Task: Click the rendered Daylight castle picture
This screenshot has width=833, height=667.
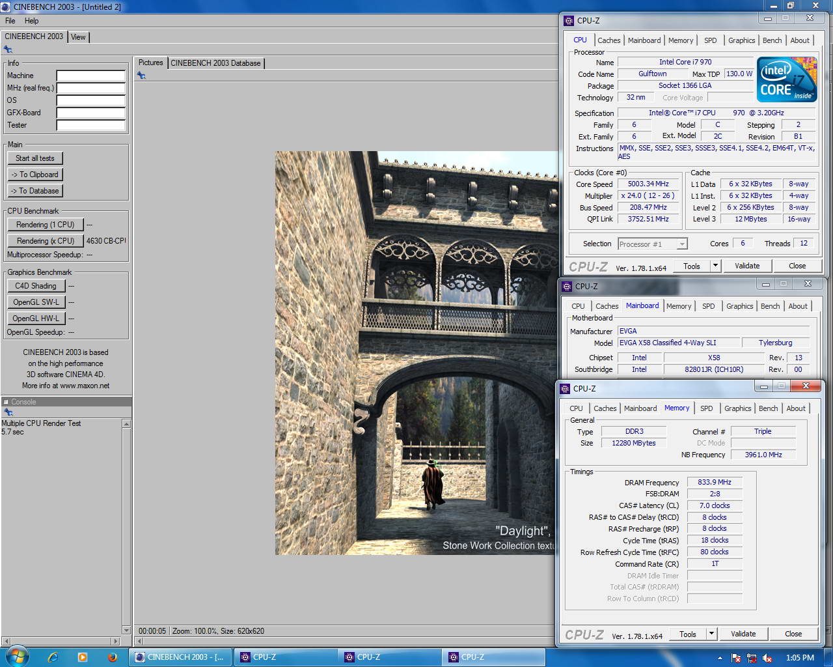Action: coord(416,353)
